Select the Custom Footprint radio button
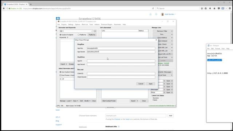 point(60,35)
